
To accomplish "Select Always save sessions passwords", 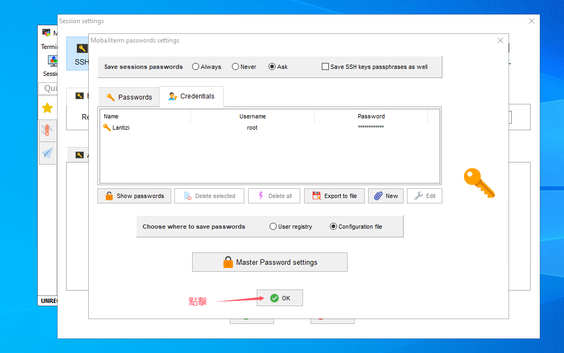I will (x=195, y=67).
